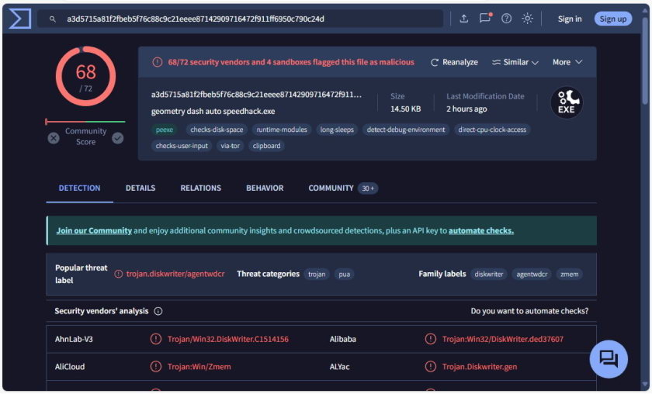Click the 30+ community count badge
This screenshot has height=394, width=652.
click(368, 188)
